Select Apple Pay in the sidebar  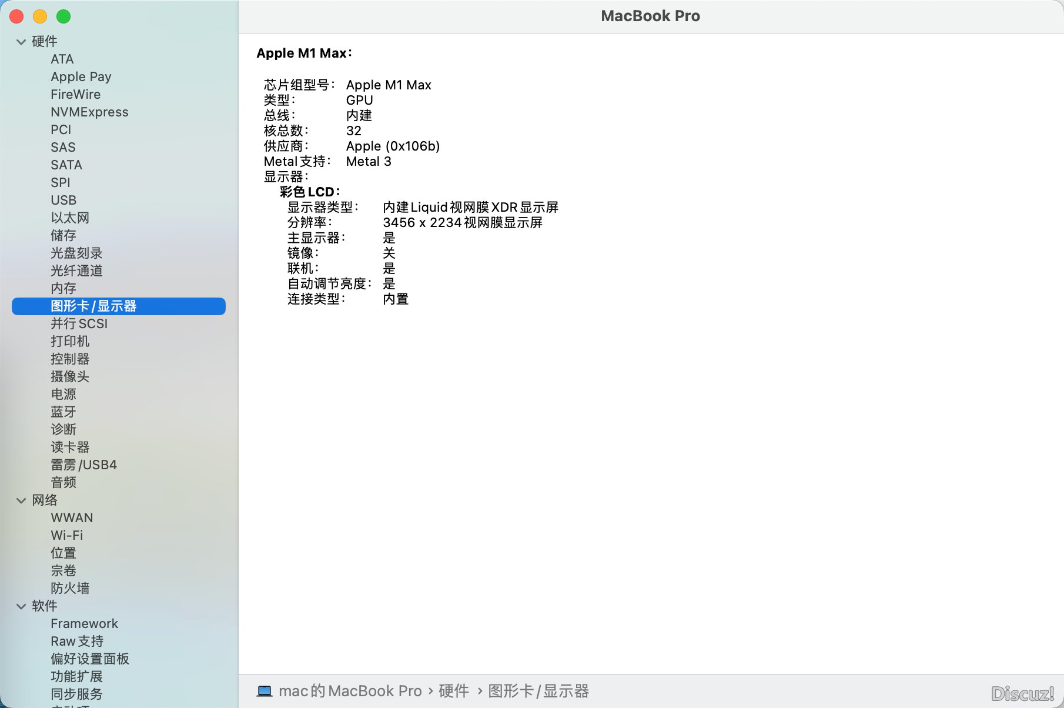81,77
